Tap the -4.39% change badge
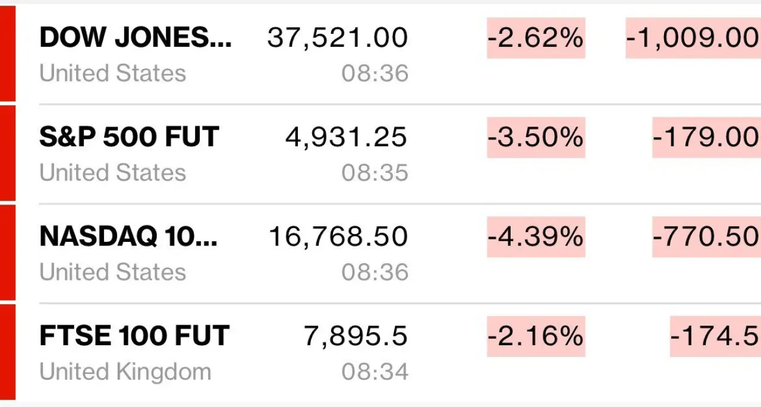Image resolution: width=761 pixels, height=407 pixels. click(x=536, y=236)
